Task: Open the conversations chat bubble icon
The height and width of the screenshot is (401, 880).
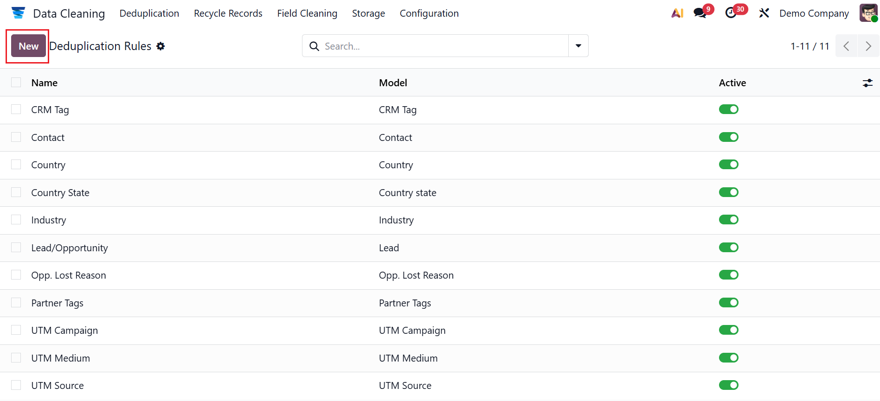Action: (700, 13)
